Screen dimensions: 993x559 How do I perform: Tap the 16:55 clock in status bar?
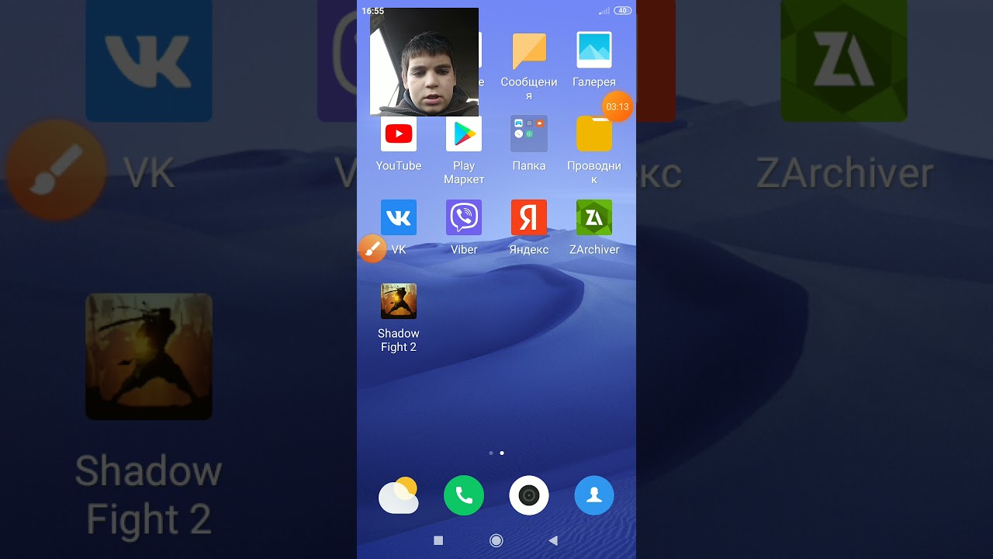373,11
